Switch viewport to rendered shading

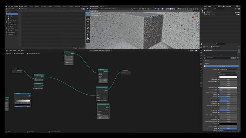tap(174, 9)
